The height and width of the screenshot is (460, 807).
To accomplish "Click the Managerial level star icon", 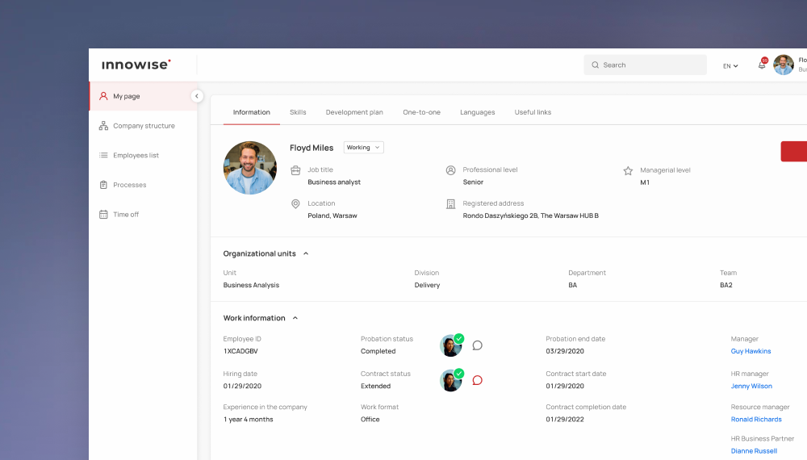I will [628, 171].
